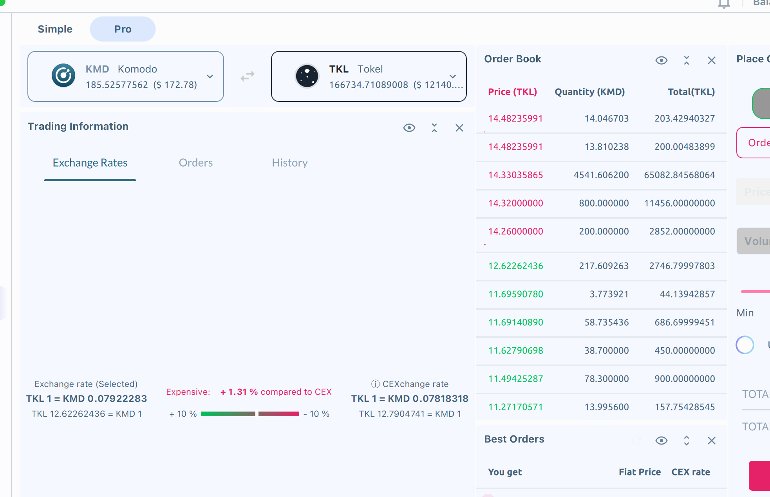Expand the Best Orders panel

point(687,441)
